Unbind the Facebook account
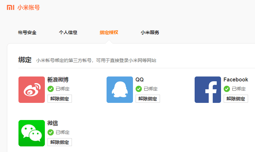The image size is (255, 152). pyautogui.click(x=236, y=99)
